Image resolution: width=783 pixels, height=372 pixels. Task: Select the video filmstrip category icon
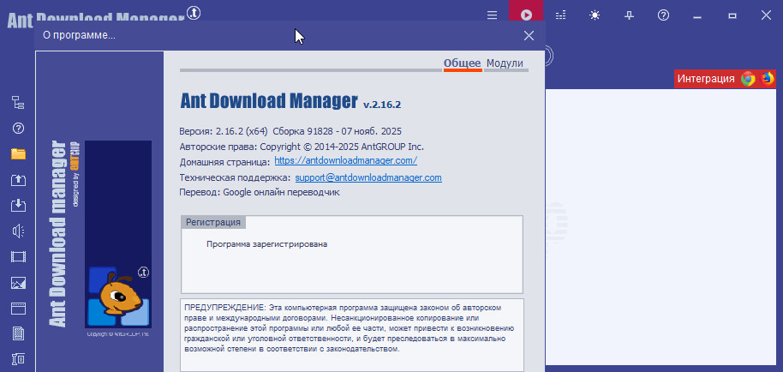(x=18, y=257)
